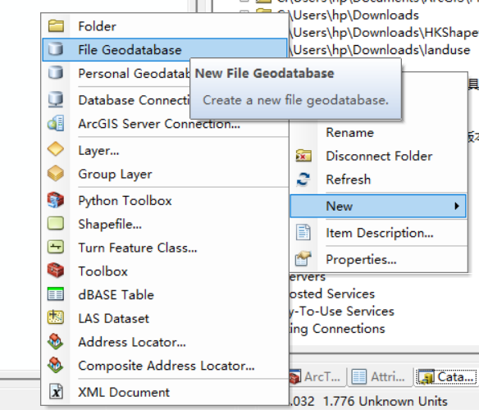
Task: Select File Geodatabase menu entry
Action: [165, 49]
